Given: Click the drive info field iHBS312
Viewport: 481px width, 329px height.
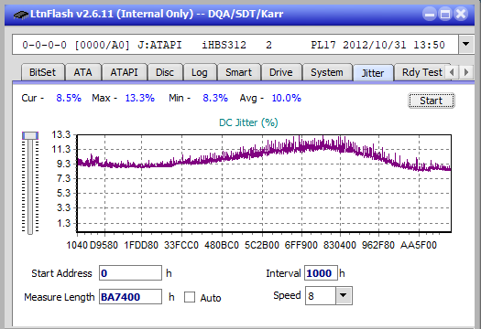Looking at the screenshot, I should (235, 45).
